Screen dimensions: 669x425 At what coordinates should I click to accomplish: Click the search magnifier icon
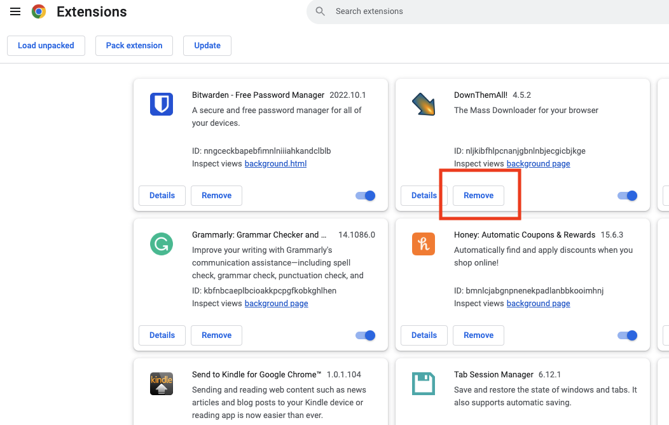[321, 11]
